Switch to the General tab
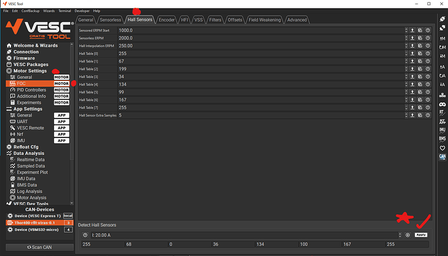The image size is (448, 256). [x=86, y=19]
